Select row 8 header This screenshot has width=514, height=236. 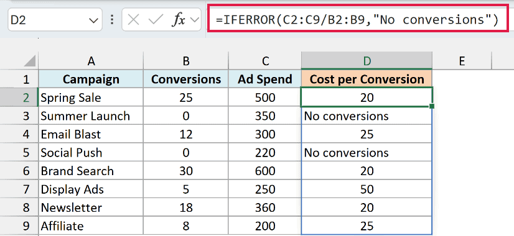coord(19,207)
